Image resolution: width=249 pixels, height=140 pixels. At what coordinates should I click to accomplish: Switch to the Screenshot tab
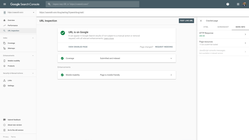(x=223, y=27)
